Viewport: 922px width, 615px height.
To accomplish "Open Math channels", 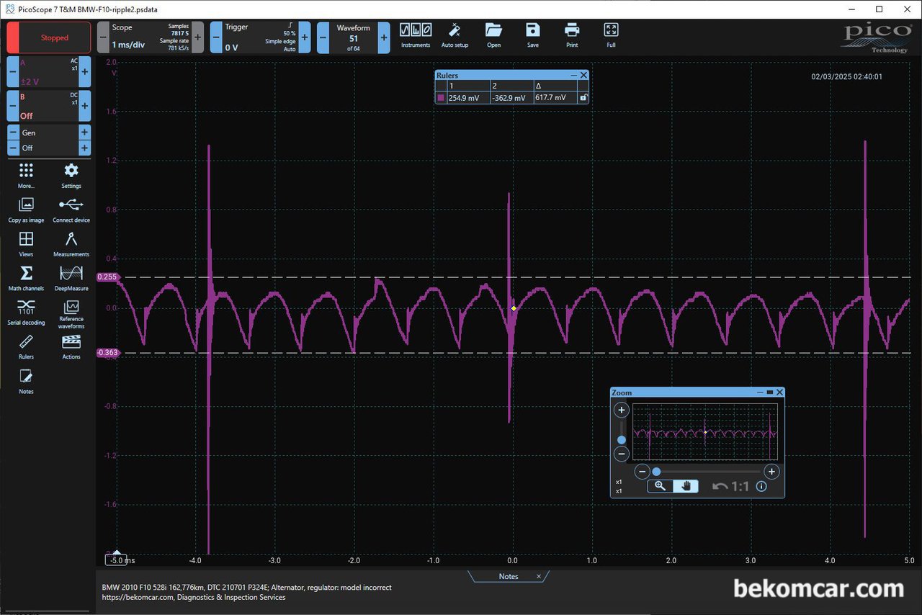I will coord(26,278).
